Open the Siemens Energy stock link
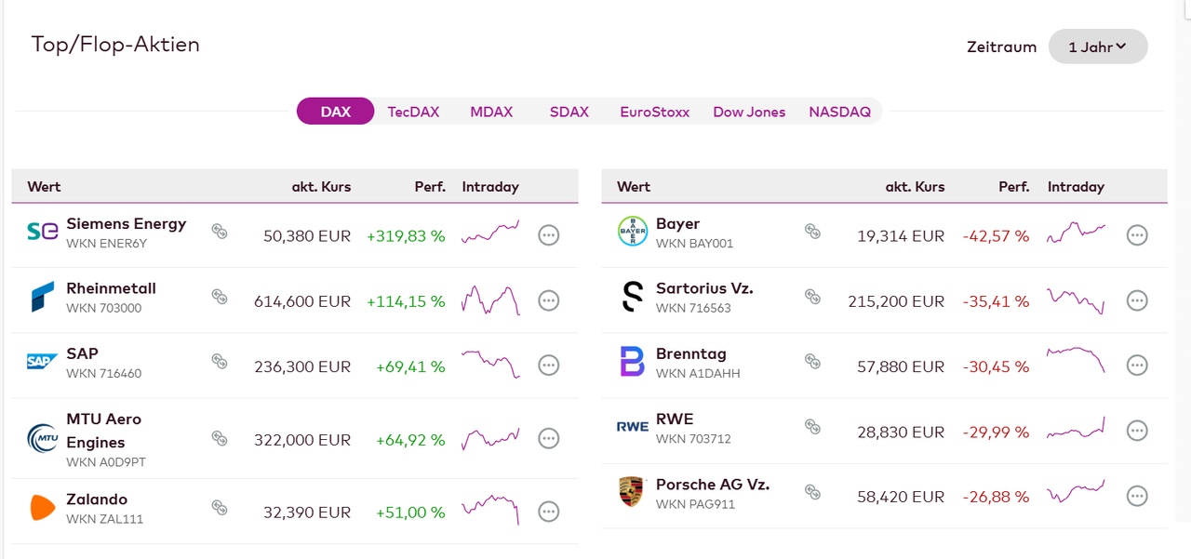This screenshot has height=559, width=1191. 127,224
